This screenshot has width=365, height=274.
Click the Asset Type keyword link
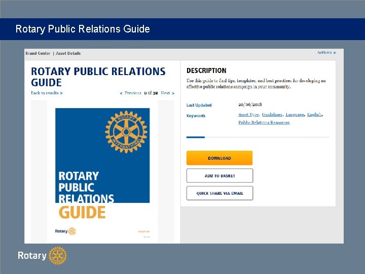248,114
